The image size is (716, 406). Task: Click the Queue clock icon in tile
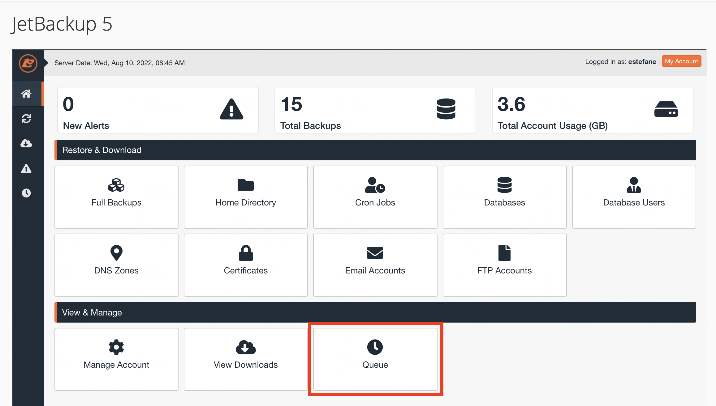(375, 347)
